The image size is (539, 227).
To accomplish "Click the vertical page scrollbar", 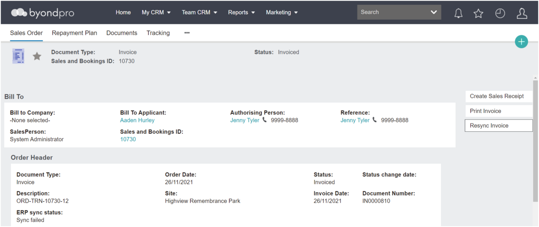I will pyautogui.click(x=536, y=141).
